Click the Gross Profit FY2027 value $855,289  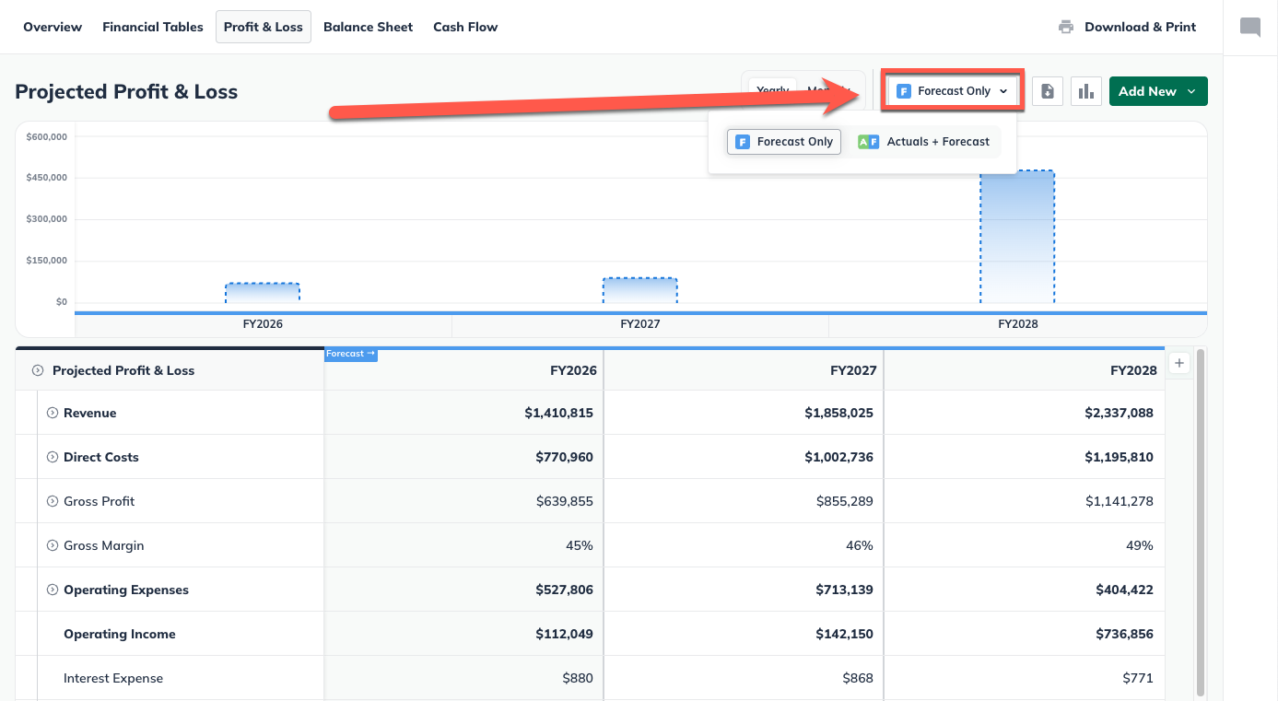tap(845, 501)
